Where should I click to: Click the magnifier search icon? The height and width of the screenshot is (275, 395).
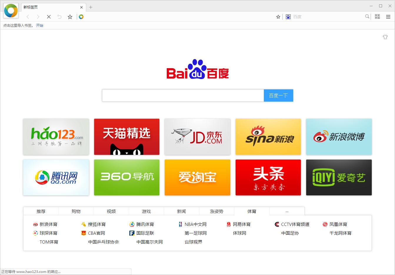coord(367,16)
